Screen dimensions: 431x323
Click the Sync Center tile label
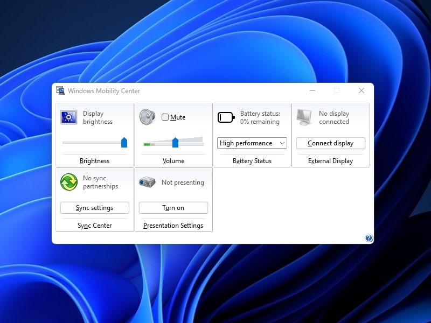click(95, 226)
